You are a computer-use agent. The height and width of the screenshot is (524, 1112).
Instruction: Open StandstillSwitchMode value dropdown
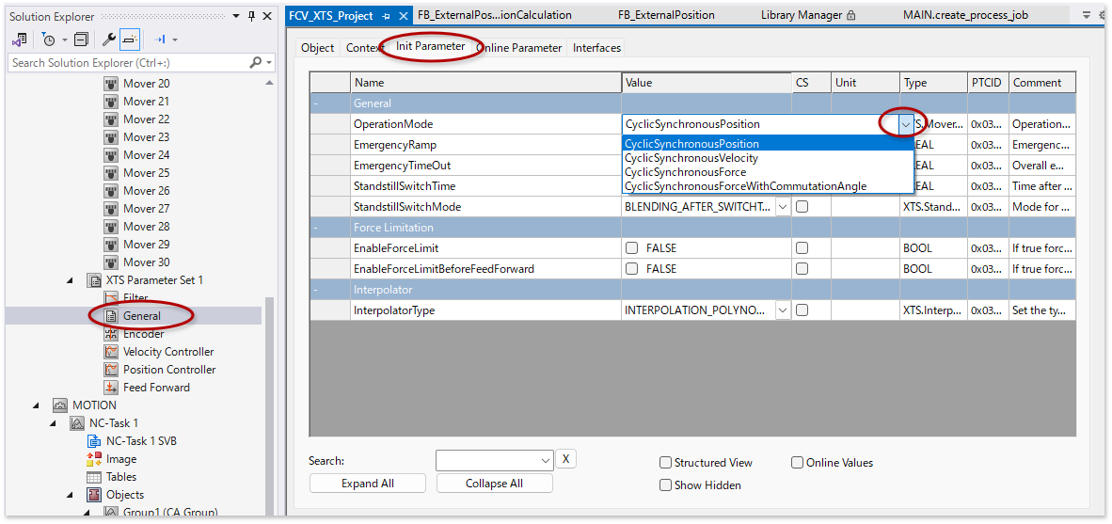click(783, 207)
